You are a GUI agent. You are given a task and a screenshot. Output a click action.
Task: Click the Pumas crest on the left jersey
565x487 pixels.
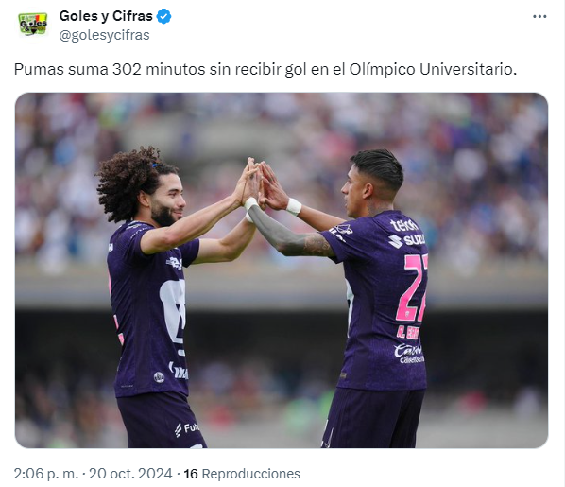coord(174,311)
